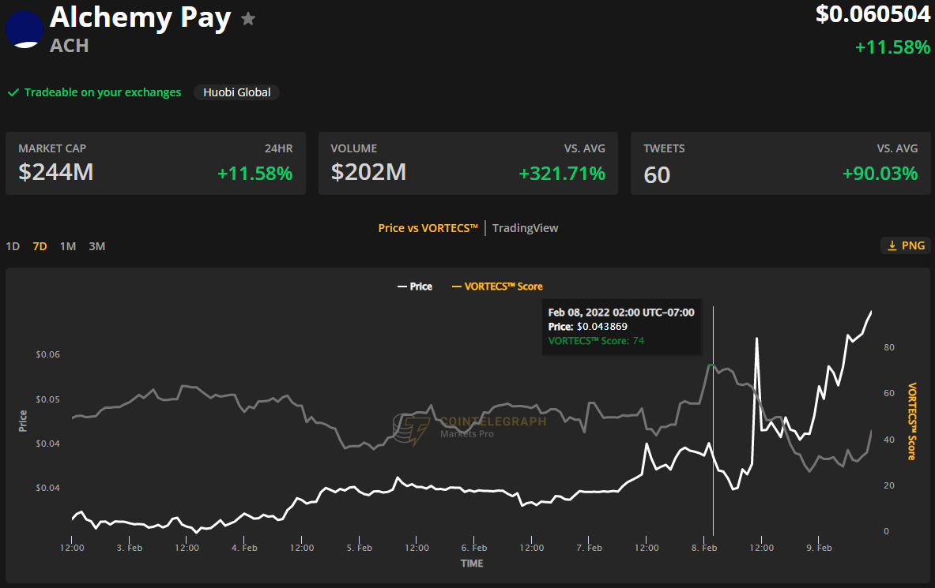This screenshot has height=588, width=935.
Task: Click the Tweets stat card
Action: 780,163
